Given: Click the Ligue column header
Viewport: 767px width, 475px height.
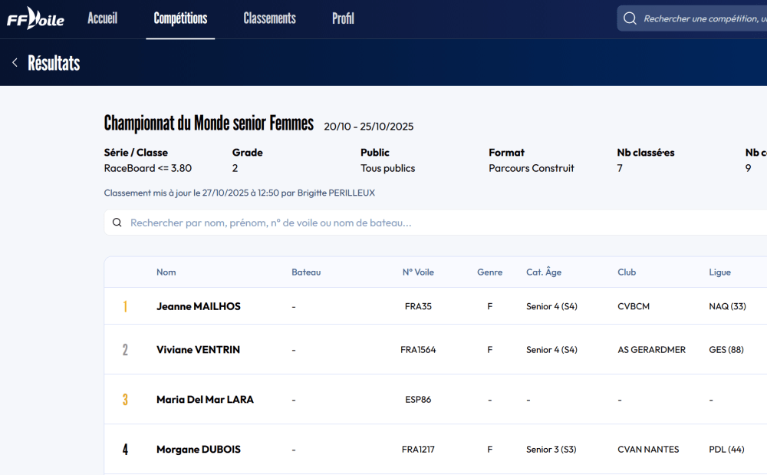Looking at the screenshot, I should coord(719,272).
